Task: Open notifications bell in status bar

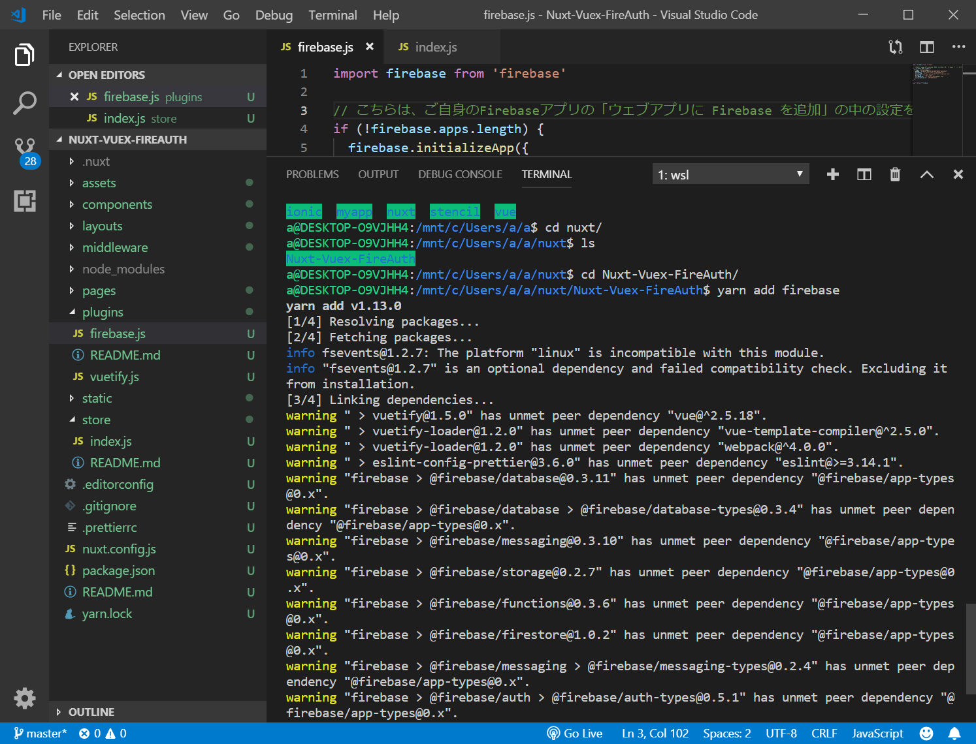Action: coord(954,734)
